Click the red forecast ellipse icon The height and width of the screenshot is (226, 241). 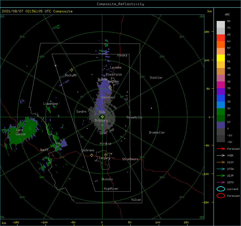pos(221,196)
